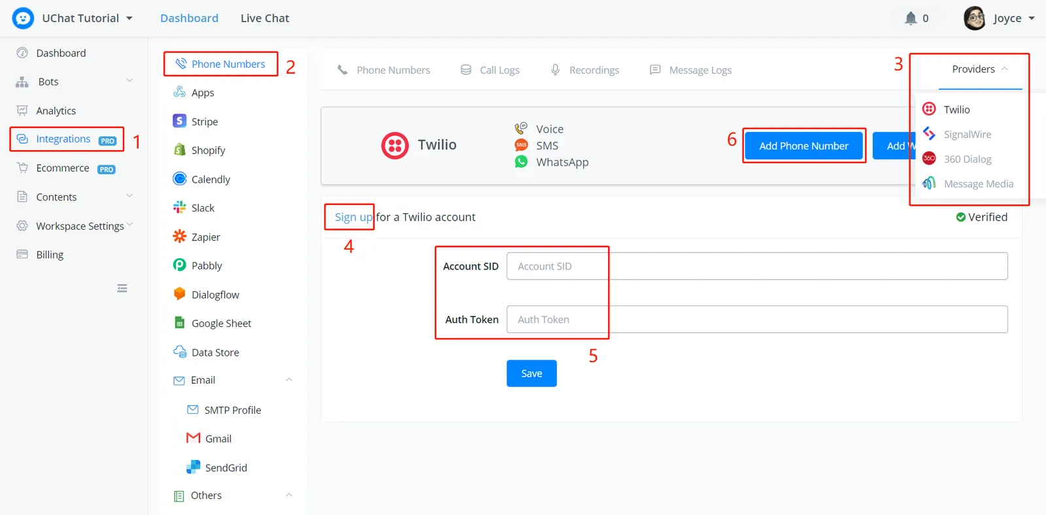The width and height of the screenshot is (1046, 515).
Task: Click Joyce's profile avatar
Action: click(x=974, y=18)
